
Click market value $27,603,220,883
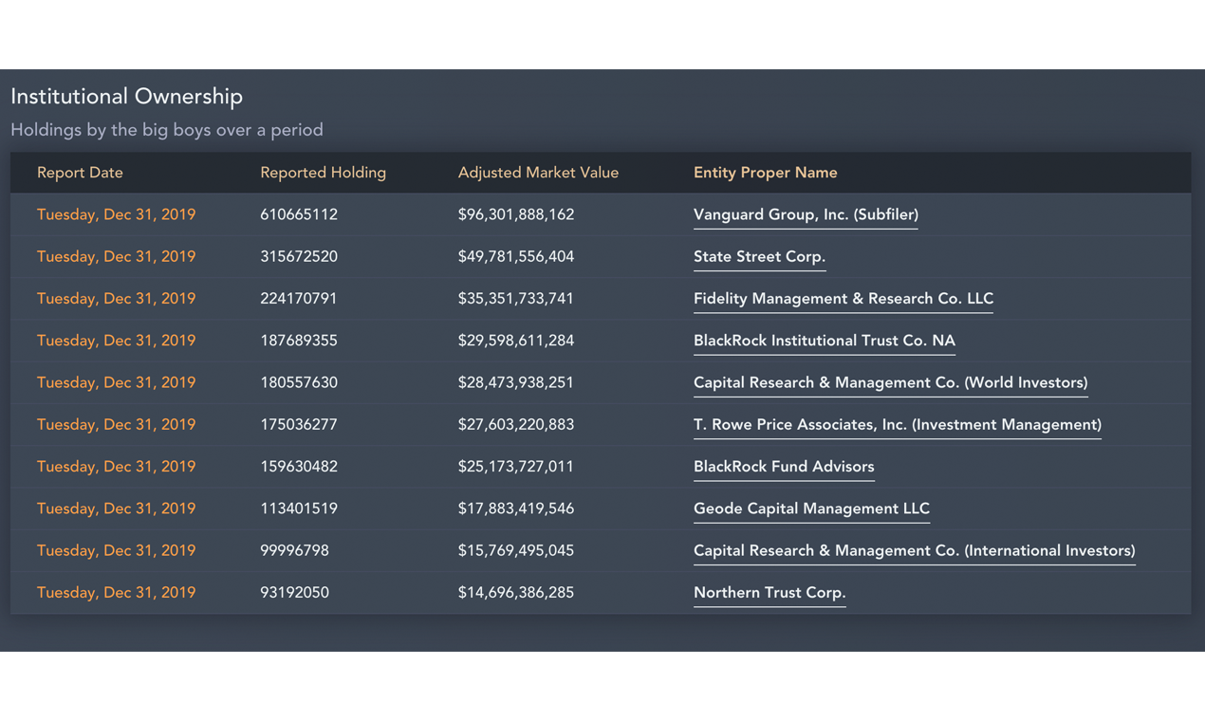click(516, 424)
